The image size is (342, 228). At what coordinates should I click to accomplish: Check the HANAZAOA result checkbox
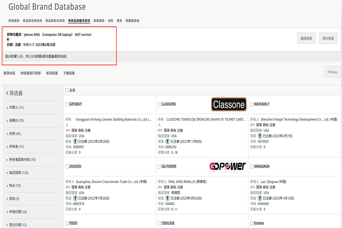[252, 166]
